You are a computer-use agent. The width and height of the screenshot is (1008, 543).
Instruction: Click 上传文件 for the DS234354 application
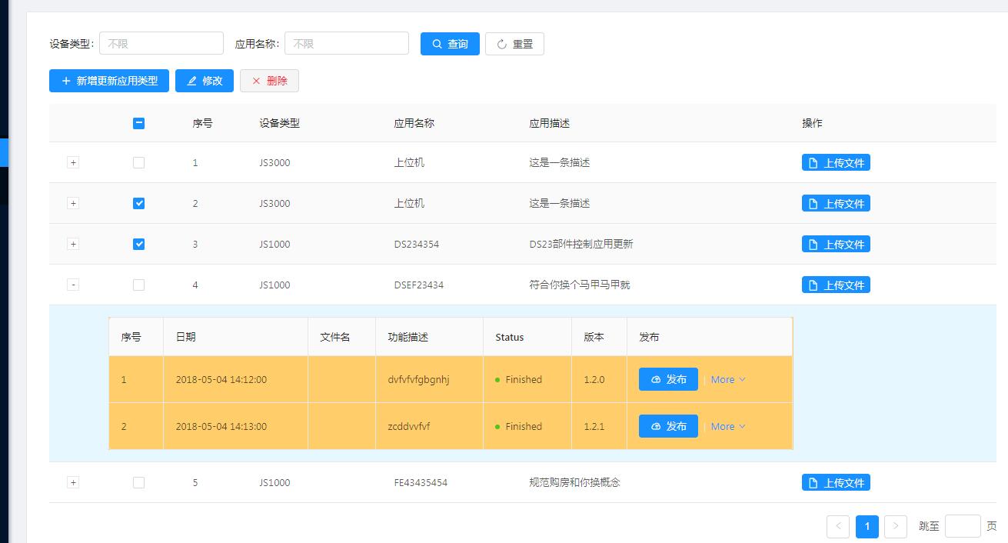click(836, 244)
